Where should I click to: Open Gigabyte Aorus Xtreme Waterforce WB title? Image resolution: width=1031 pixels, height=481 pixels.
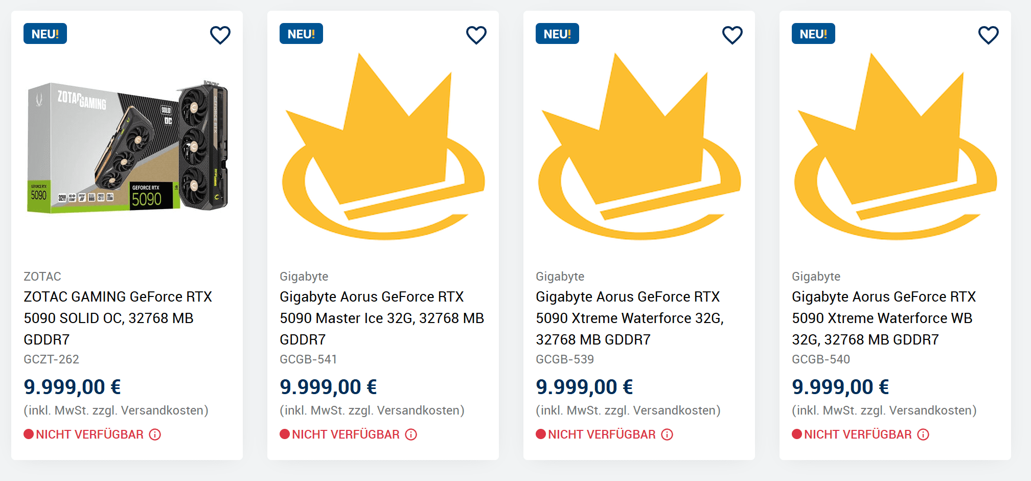tap(884, 318)
